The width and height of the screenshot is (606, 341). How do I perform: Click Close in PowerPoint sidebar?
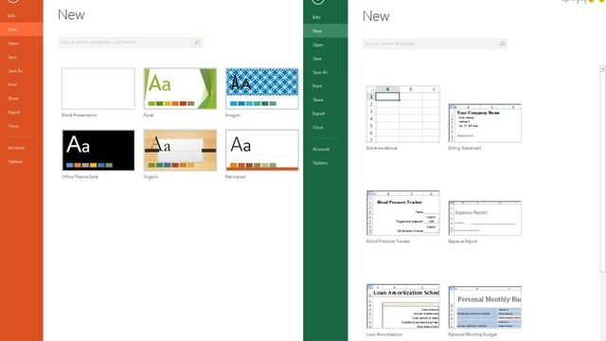pos(12,126)
